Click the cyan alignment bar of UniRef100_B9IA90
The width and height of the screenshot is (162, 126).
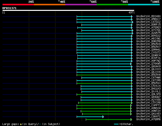(105, 16)
